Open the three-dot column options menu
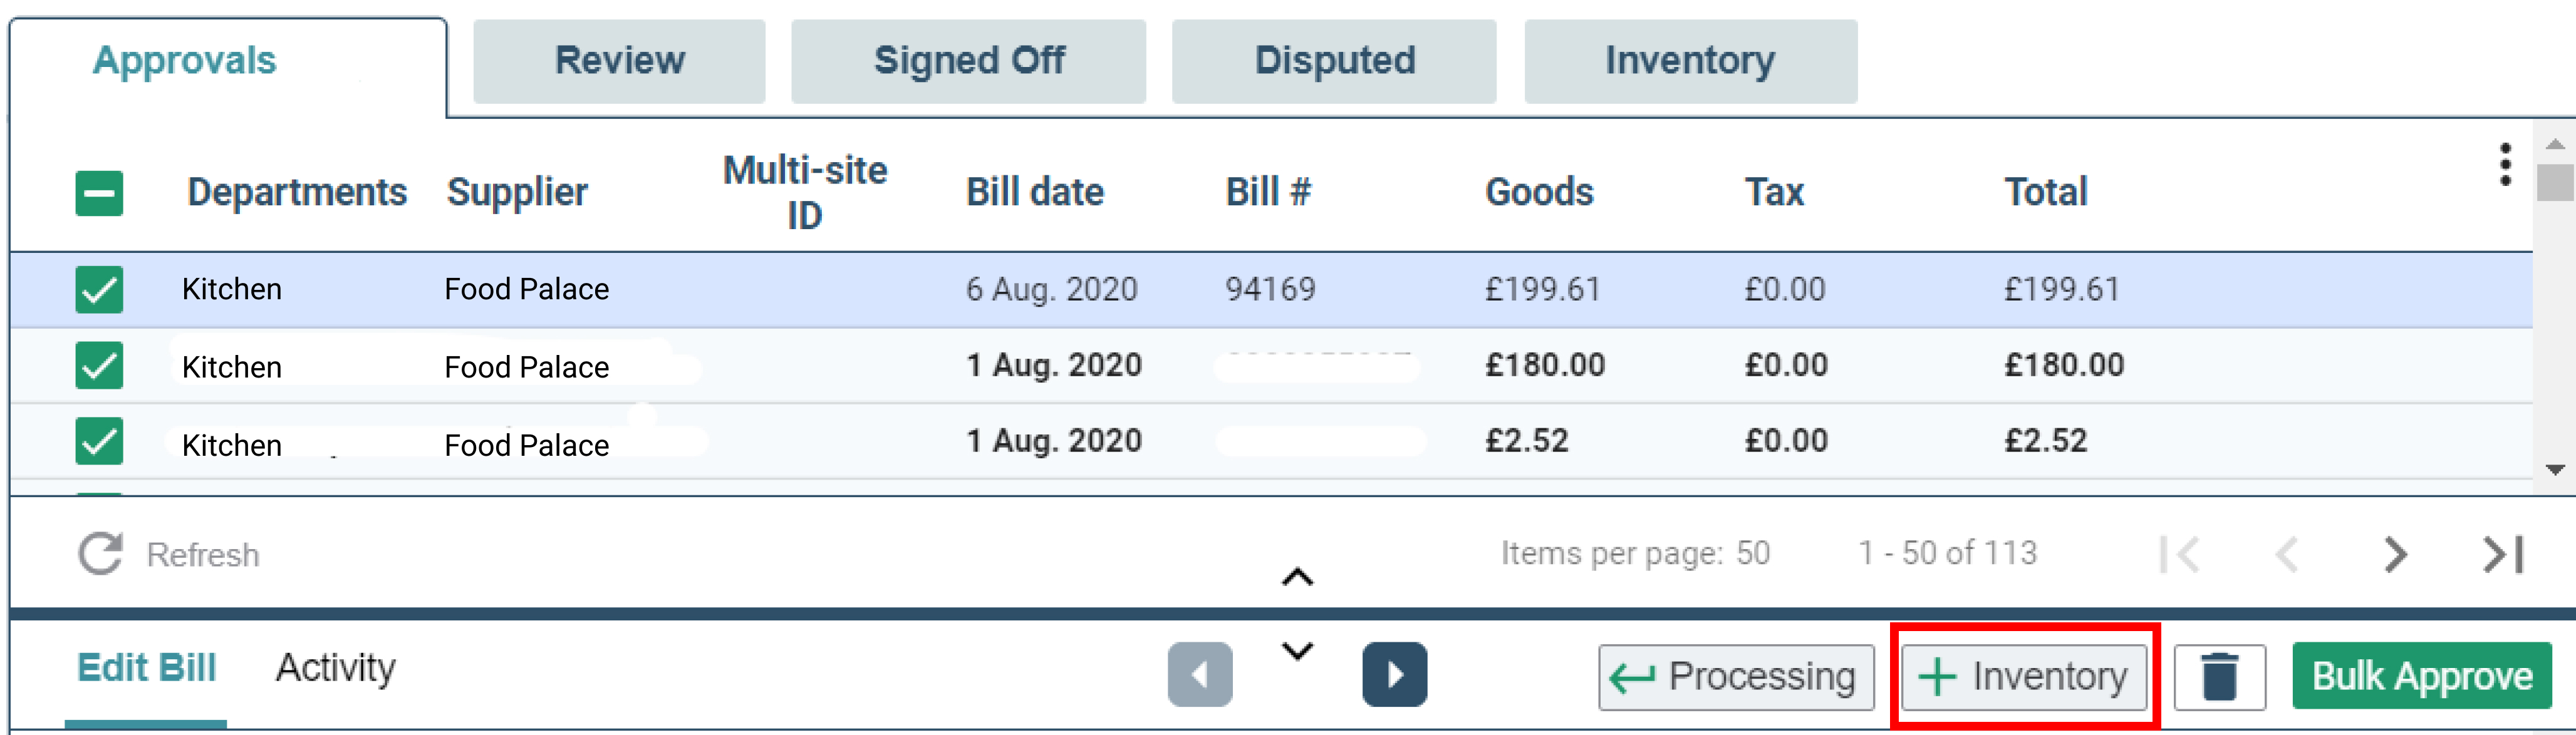2576x735 pixels. (2505, 164)
